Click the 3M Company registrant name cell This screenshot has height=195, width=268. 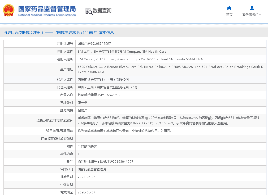pyautogui.click(x=122, y=51)
